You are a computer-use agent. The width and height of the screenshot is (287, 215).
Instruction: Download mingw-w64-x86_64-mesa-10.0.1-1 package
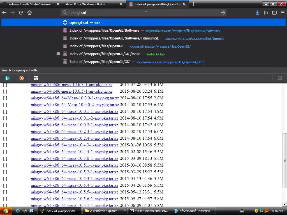(x=74, y=111)
